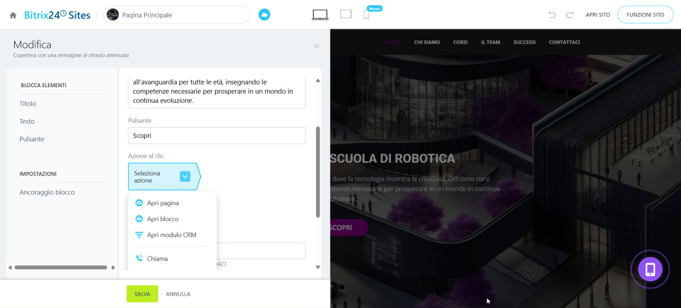Viewport: 681px width, 308px height.
Task: Click the page thumbnail beside Pagina Principale
Action: pyautogui.click(x=113, y=15)
